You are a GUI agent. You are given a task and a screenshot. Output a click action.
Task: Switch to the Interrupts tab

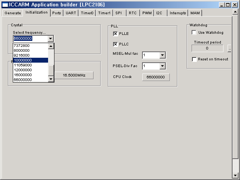tap(178, 13)
